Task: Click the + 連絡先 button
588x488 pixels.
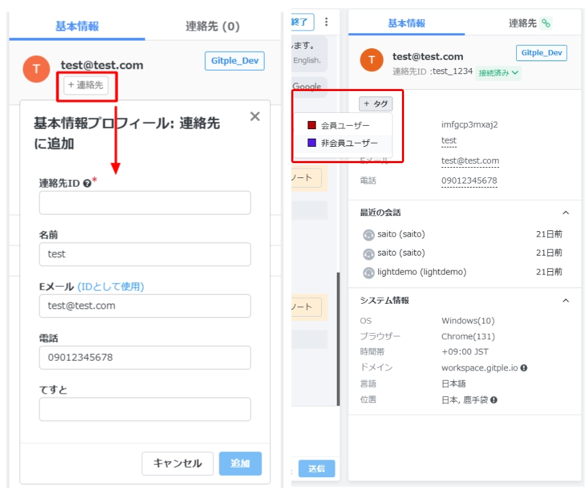Action: [x=86, y=85]
